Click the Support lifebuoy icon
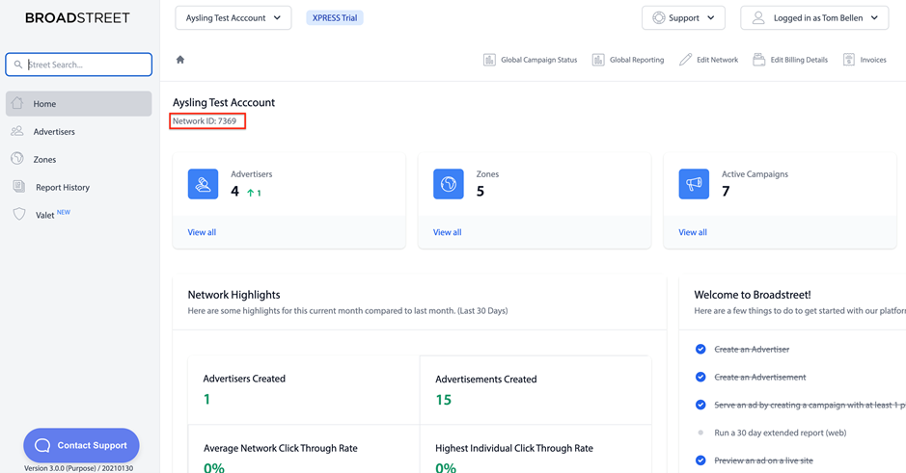Image resolution: width=906 pixels, height=473 pixels. click(x=659, y=18)
